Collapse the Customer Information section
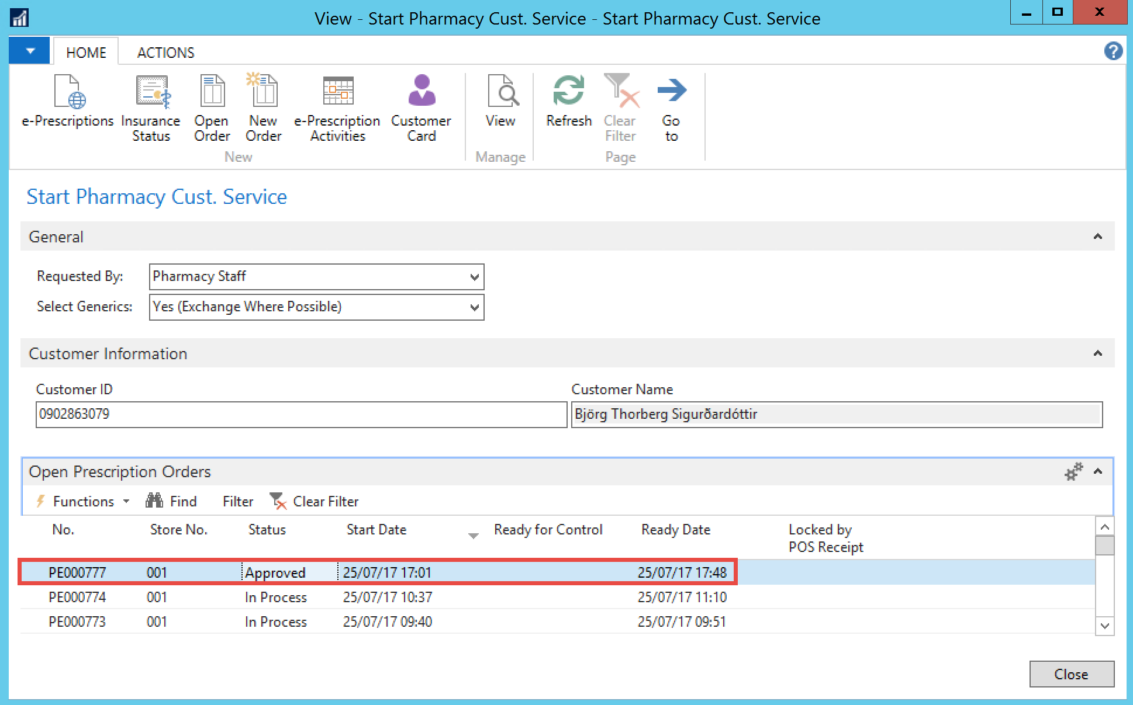The height and width of the screenshot is (705, 1133). 1097,353
